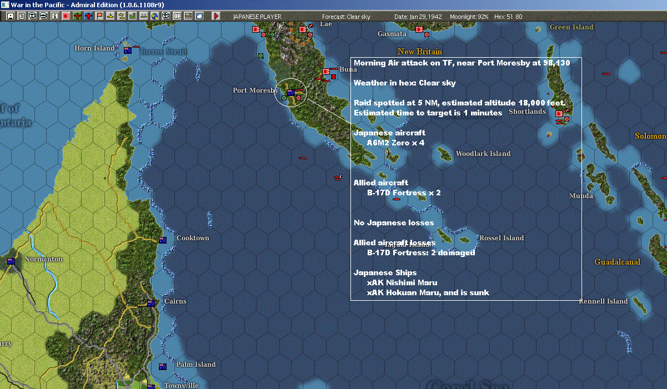Click the green land base toolbar icon
Viewport: 667px width, 389px height.
click(133, 16)
